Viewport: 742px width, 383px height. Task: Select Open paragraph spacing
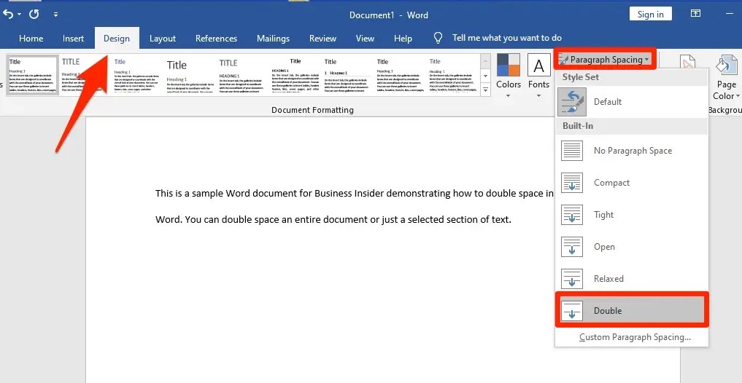(632, 247)
